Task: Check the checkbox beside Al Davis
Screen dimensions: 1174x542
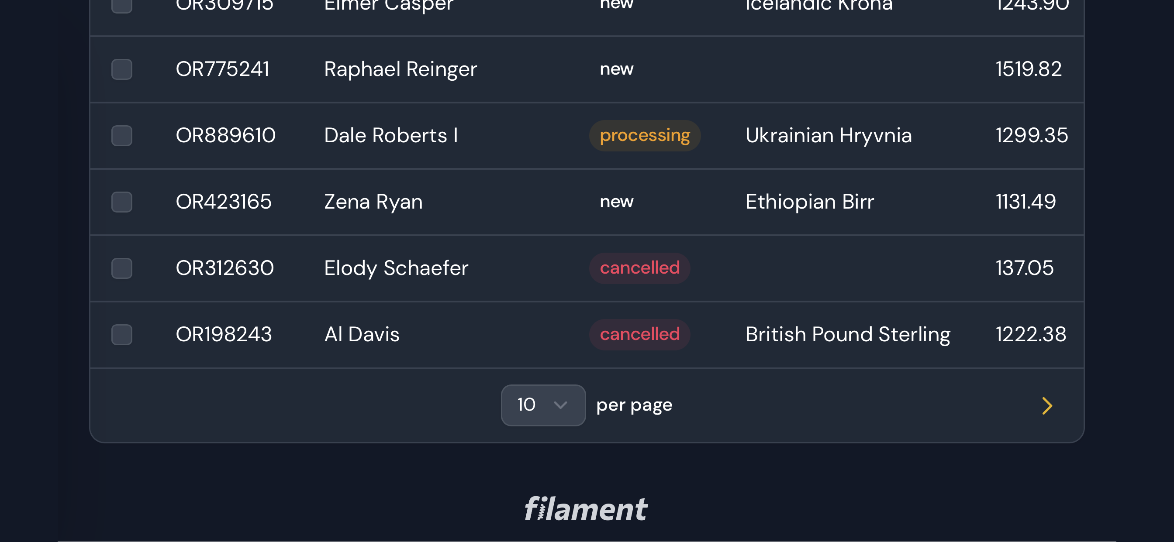Action: click(x=122, y=334)
